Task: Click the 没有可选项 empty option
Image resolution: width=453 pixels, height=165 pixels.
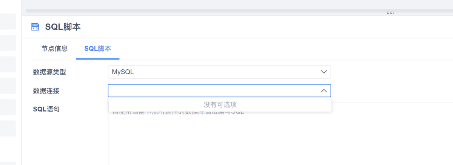Action: click(220, 105)
